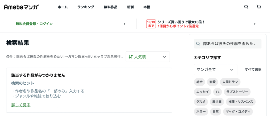The width and height of the screenshot is (270, 116).
Task: Click the arrow beside the point campaign banner
Action: click(x=255, y=24)
